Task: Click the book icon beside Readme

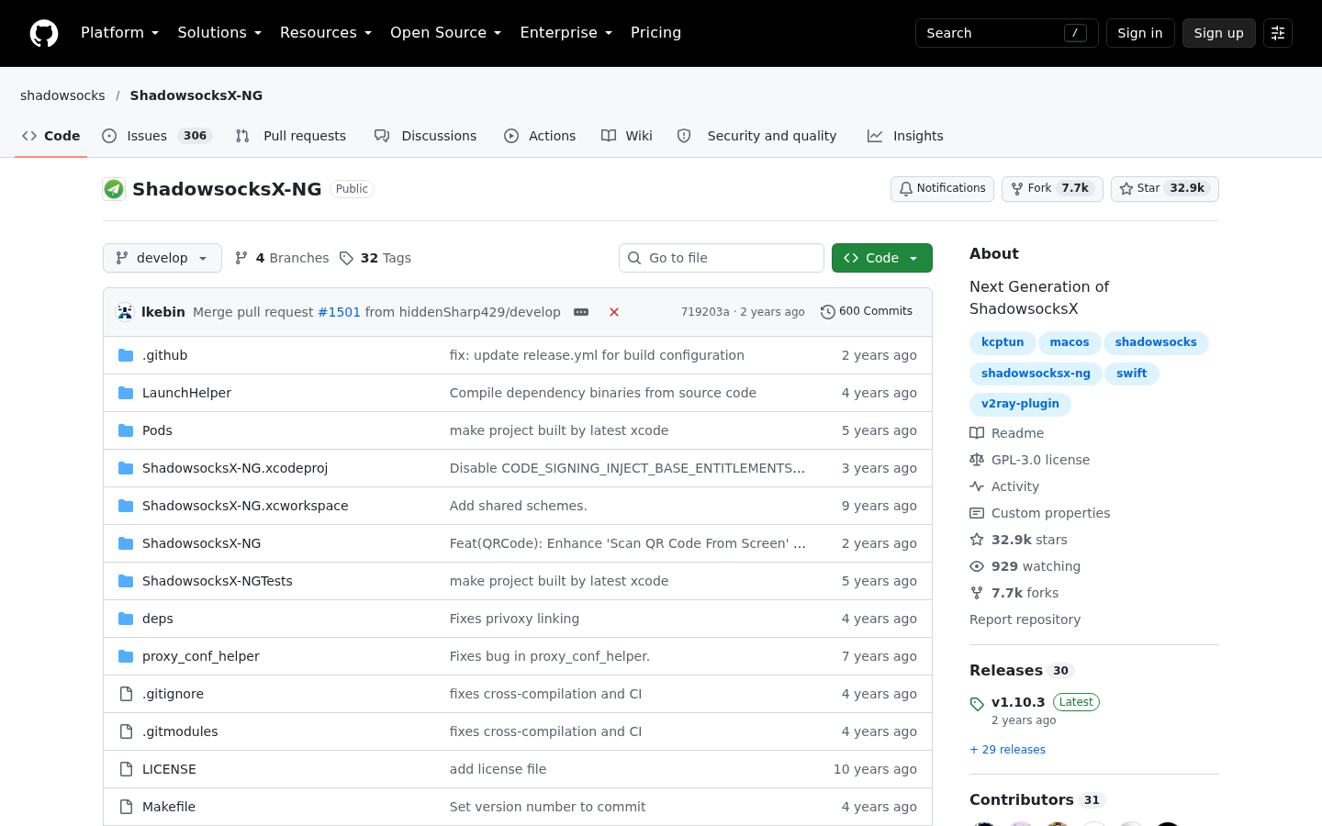Action: coord(977,433)
